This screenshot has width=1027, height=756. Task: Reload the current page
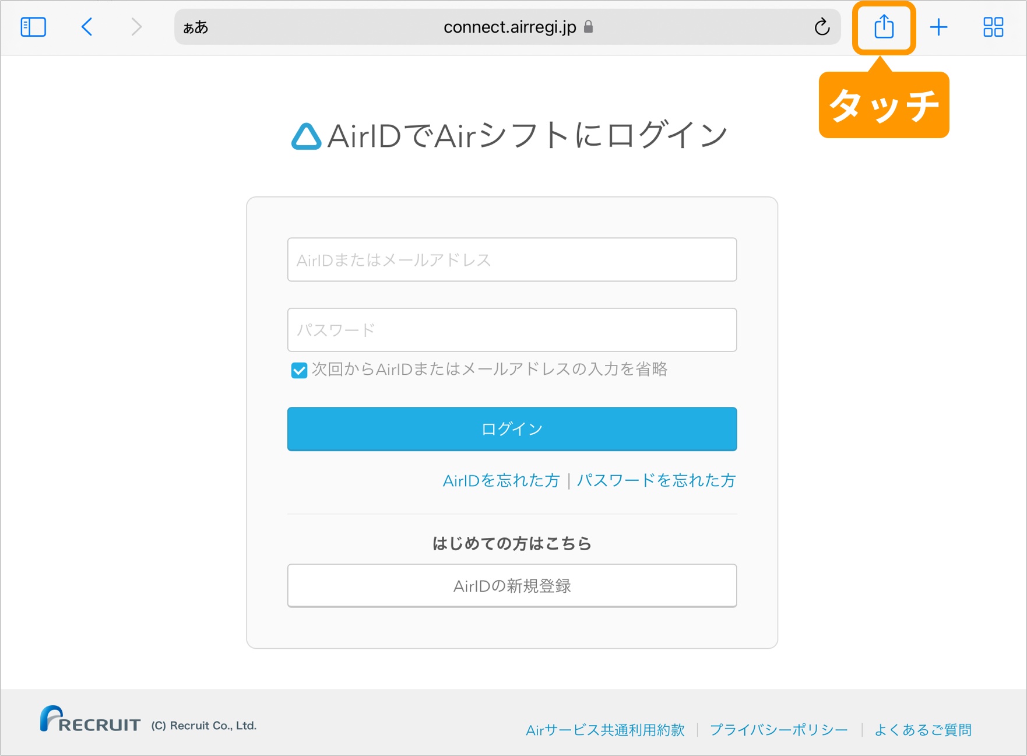coord(822,27)
